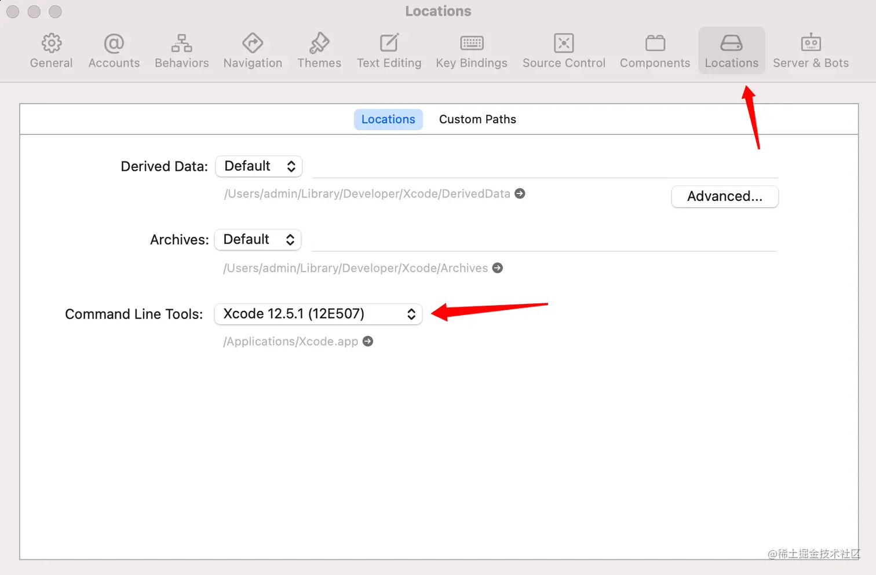Image resolution: width=876 pixels, height=575 pixels.
Task: Click the DerivedData path text
Action: (367, 193)
